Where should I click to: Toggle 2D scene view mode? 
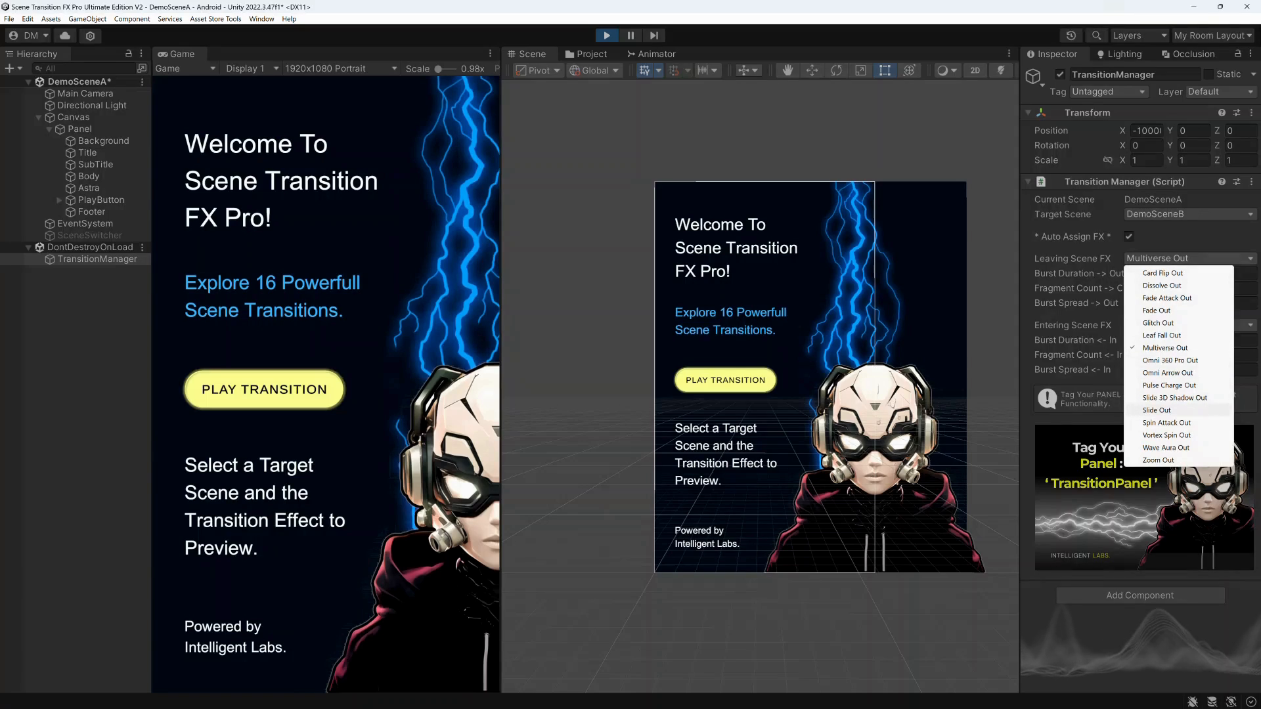tap(975, 70)
